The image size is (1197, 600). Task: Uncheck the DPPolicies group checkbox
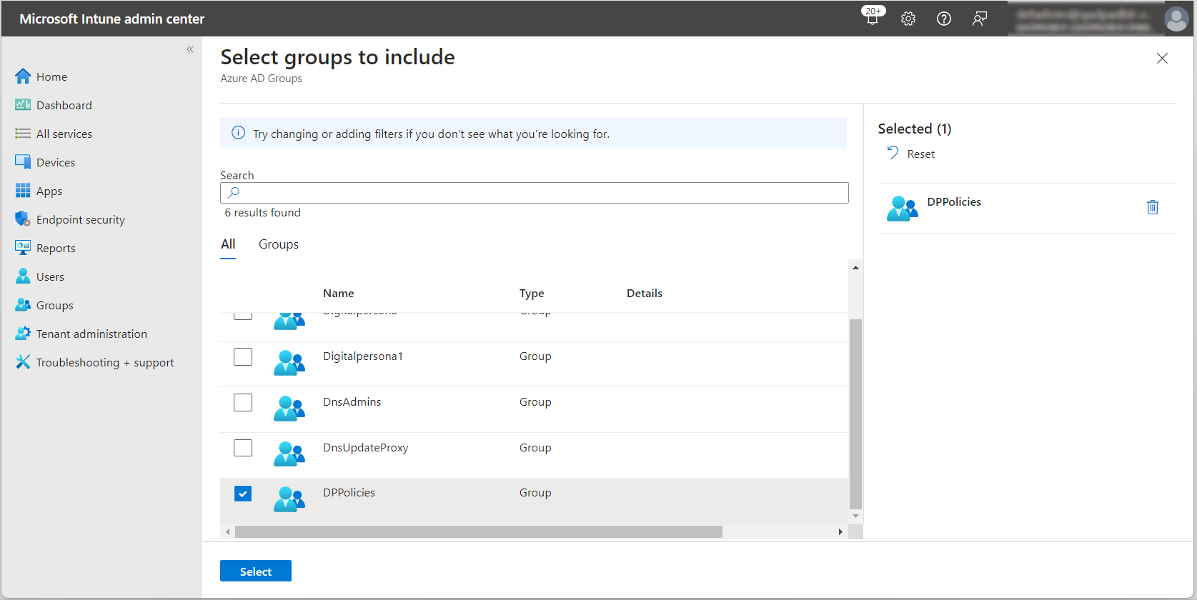click(x=243, y=494)
